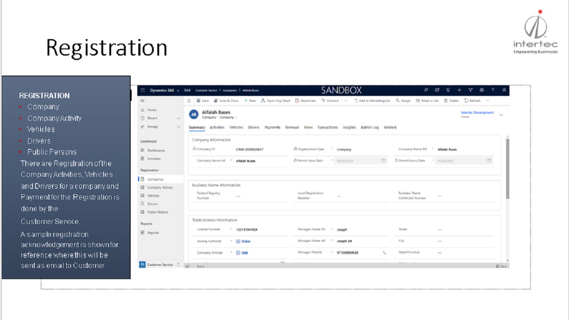Image resolution: width=569 pixels, height=320 pixels.
Task: Open the Dynamics 365 app launcher waffle
Action: click(143, 90)
